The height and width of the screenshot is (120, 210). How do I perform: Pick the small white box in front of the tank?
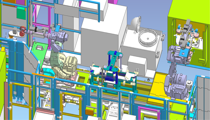[137, 65]
